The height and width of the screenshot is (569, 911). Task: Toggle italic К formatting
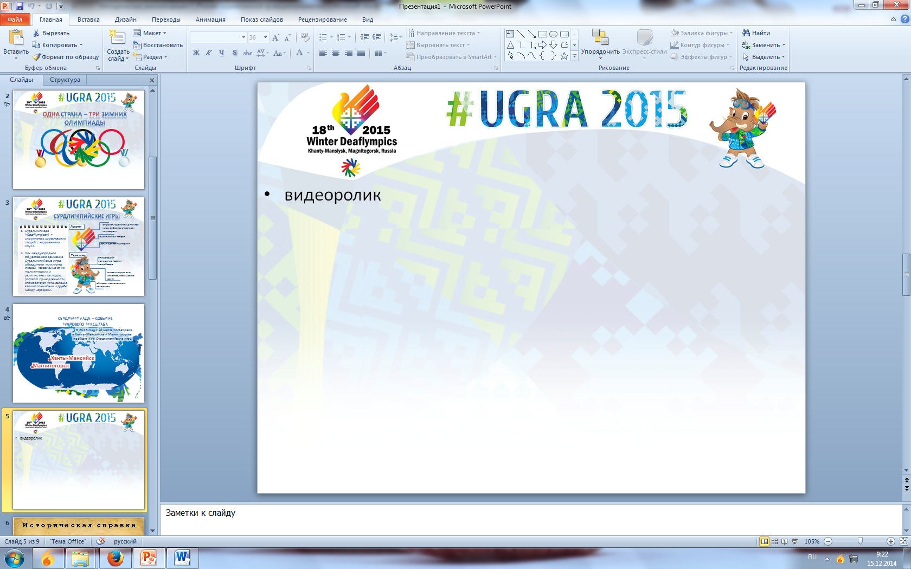(209, 53)
